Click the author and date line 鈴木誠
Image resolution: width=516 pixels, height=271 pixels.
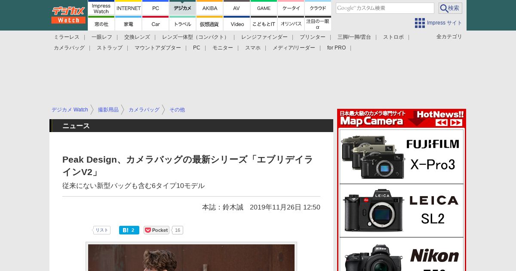[x=261, y=207]
